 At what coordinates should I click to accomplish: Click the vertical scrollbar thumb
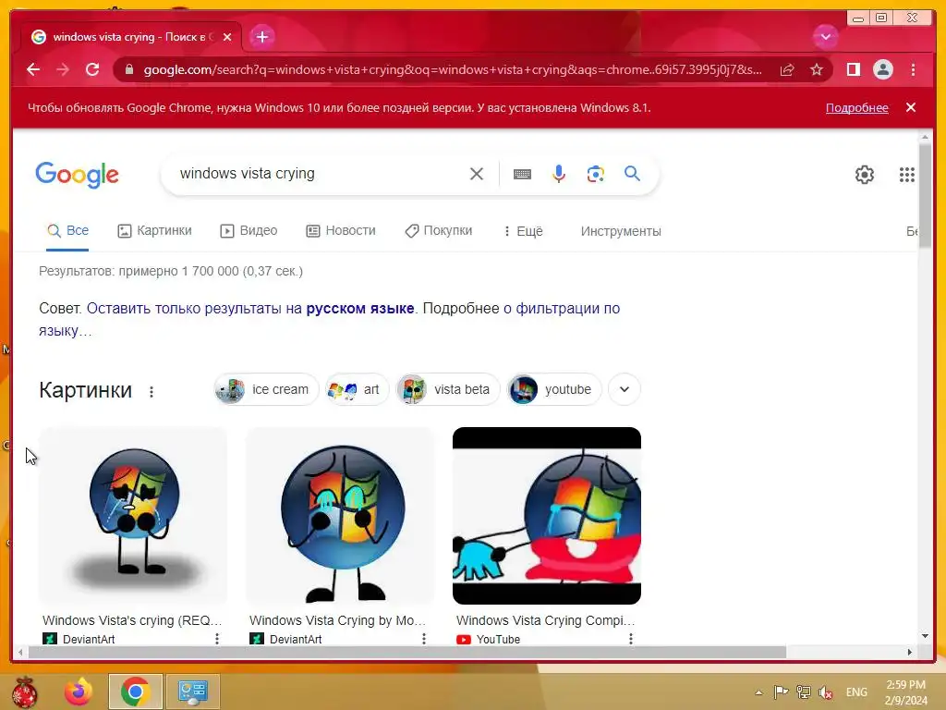(925, 194)
